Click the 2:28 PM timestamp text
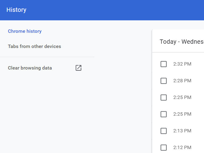This screenshot has height=153, width=204. 182,81
